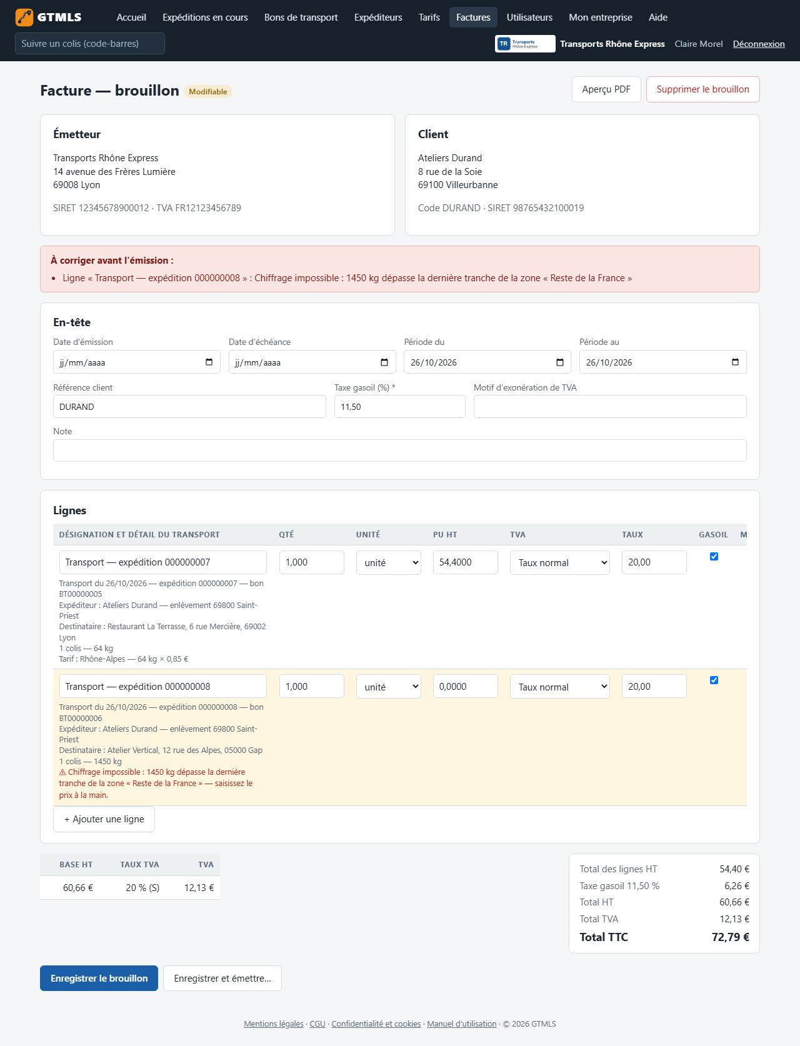Click Supprimer le brouillon button
The image size is (800, 1046).
(x=703, y=89)
